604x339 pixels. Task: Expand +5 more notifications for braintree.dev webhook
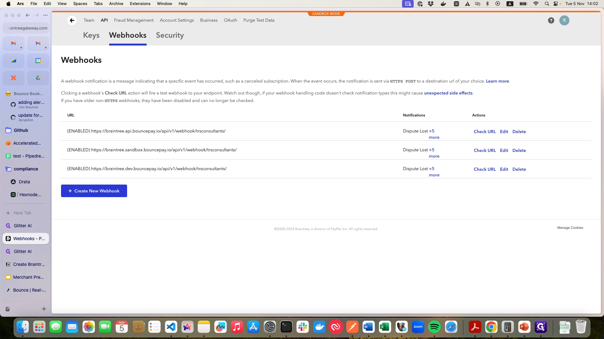[434, 172]
